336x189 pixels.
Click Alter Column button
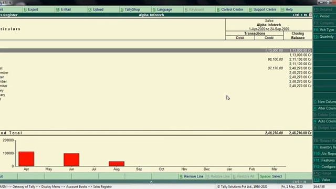click(x=324, y=108)
